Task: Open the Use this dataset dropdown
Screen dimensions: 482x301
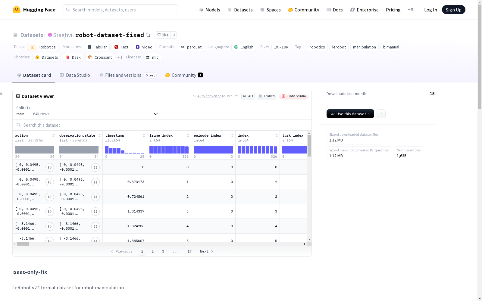Action: tap(350, 114)
